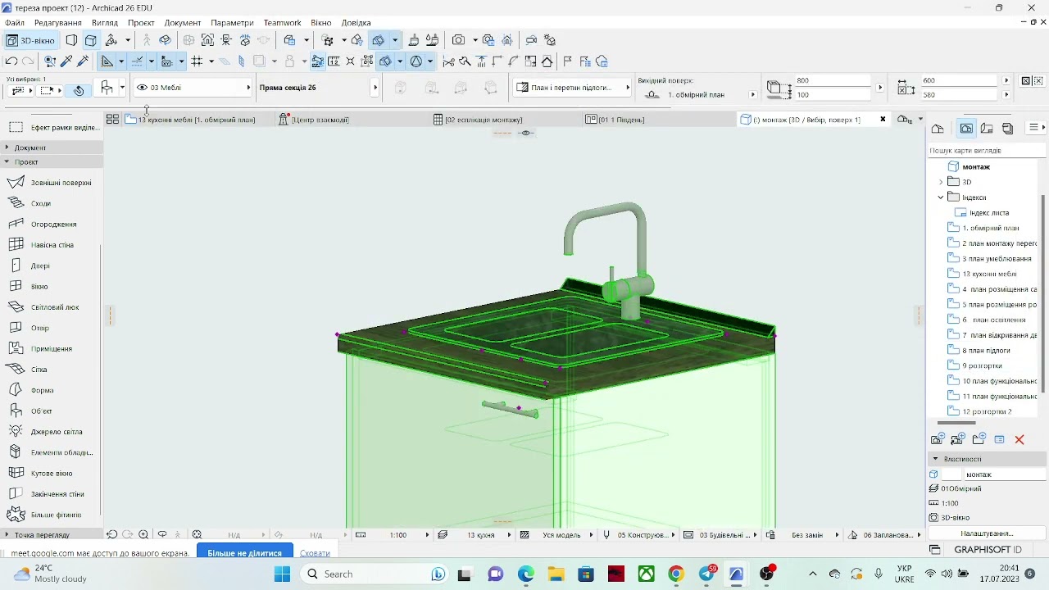Open the 03 Меблі layer dropdown

(x=193, y=88)
